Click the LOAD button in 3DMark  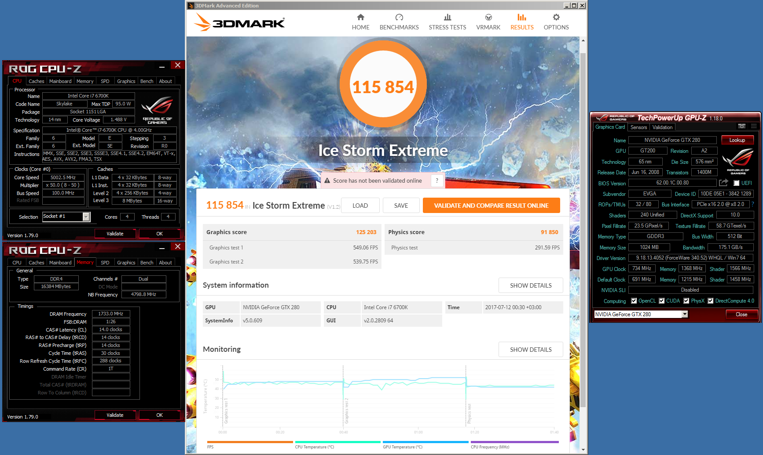360,206
